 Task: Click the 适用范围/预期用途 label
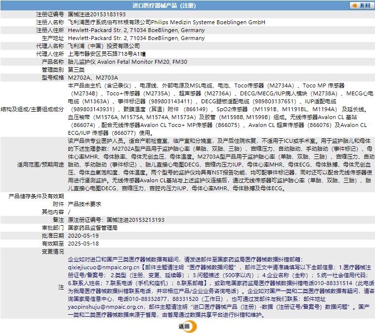41,165
